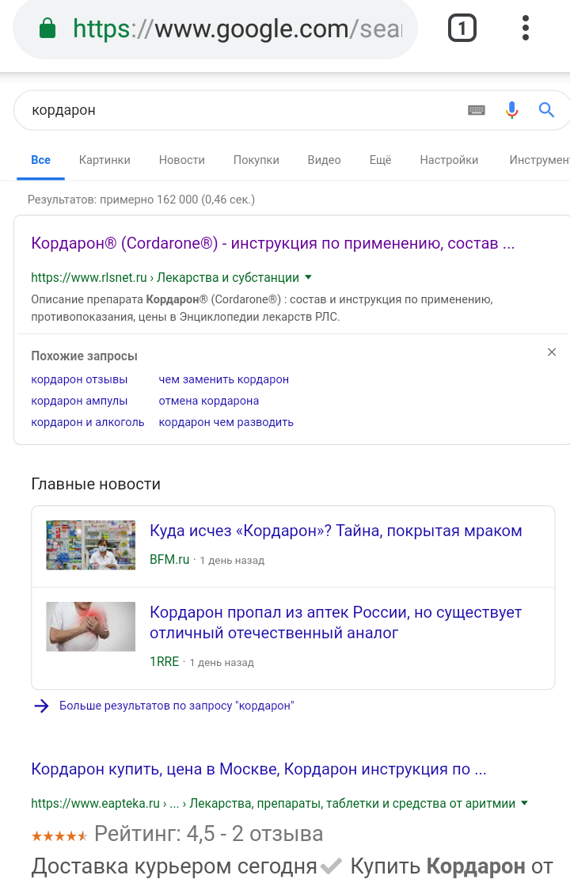Open the tab switcher showing 1 tab
Viewport: 570px width, 883px height.
coord(462,29)
